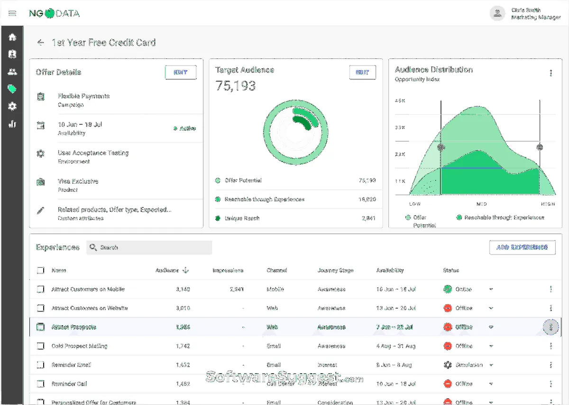Select the offers tag icon
Viewport: 569px width, 405px height.
click(12, 89)
